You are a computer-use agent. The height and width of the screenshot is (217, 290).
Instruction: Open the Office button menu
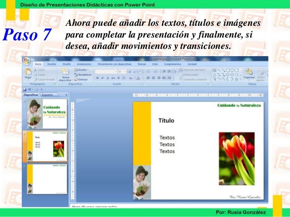[27, 62]
